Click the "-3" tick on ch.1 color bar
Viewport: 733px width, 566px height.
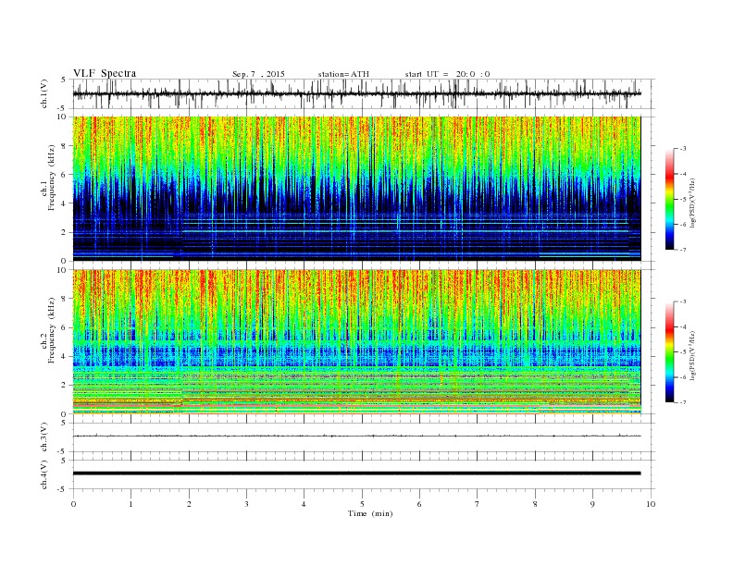coord(683,149)
